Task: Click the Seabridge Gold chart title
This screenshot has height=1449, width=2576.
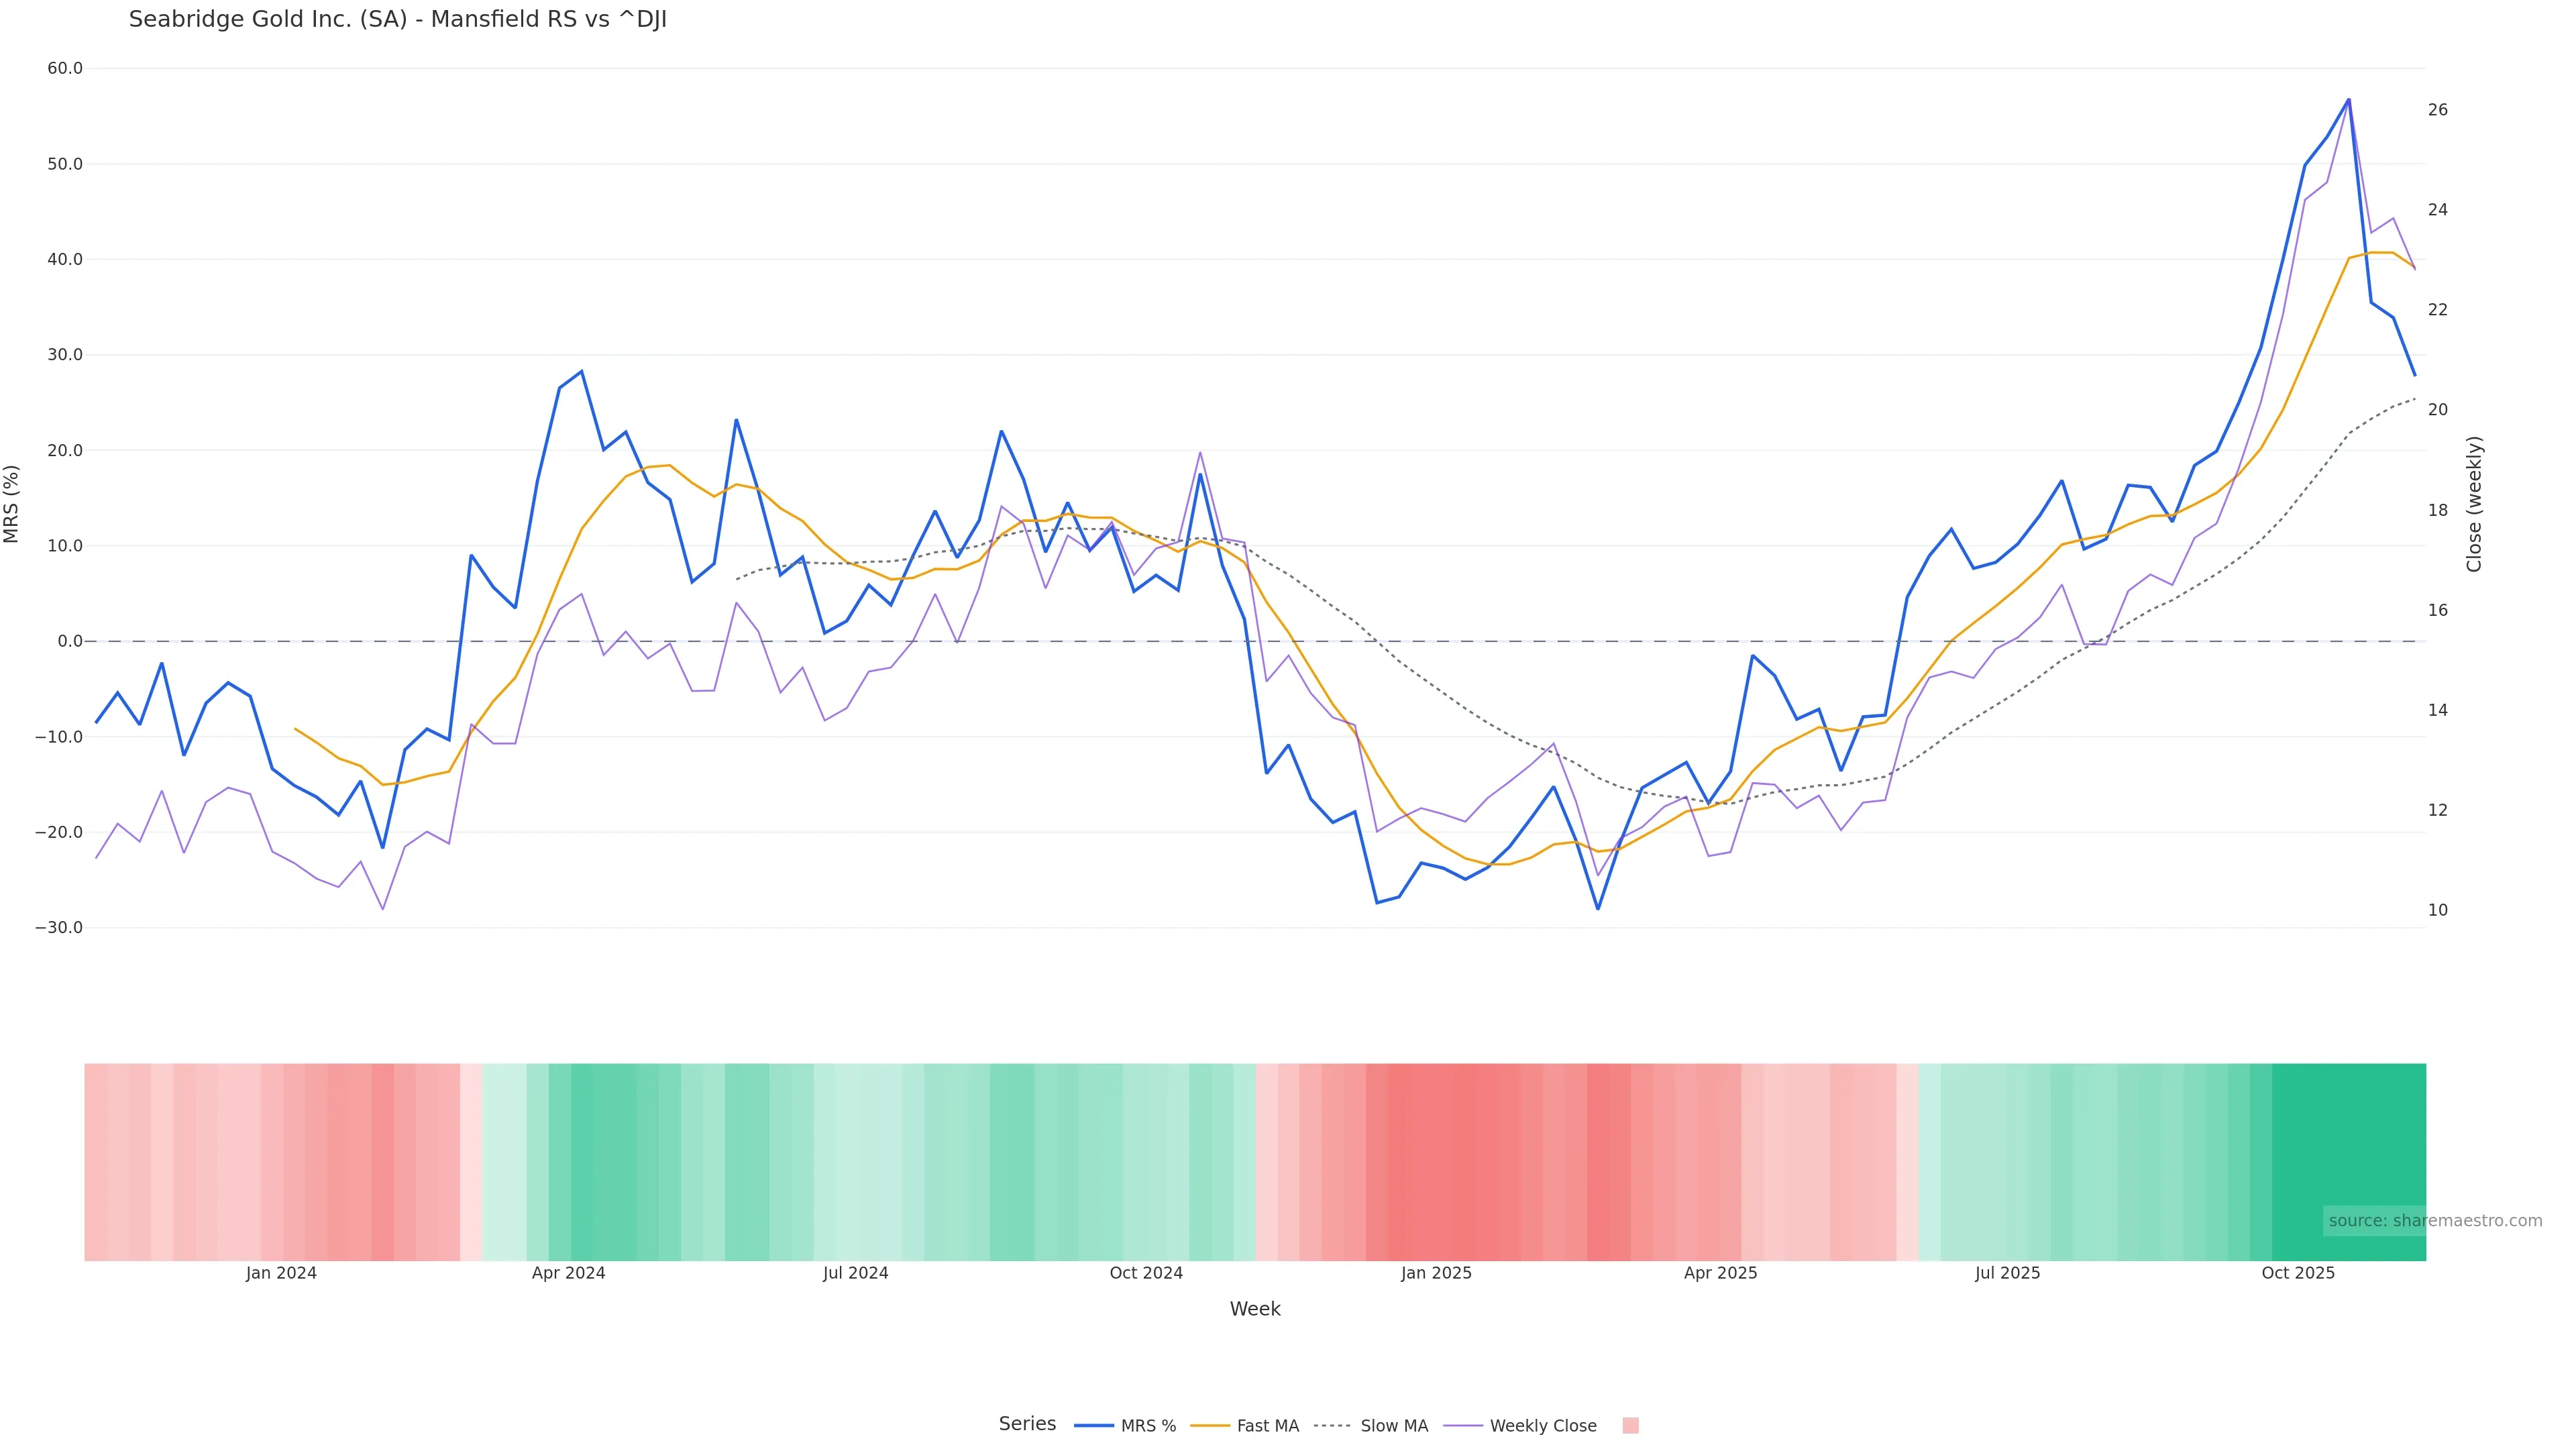Action: pos(397,20)
